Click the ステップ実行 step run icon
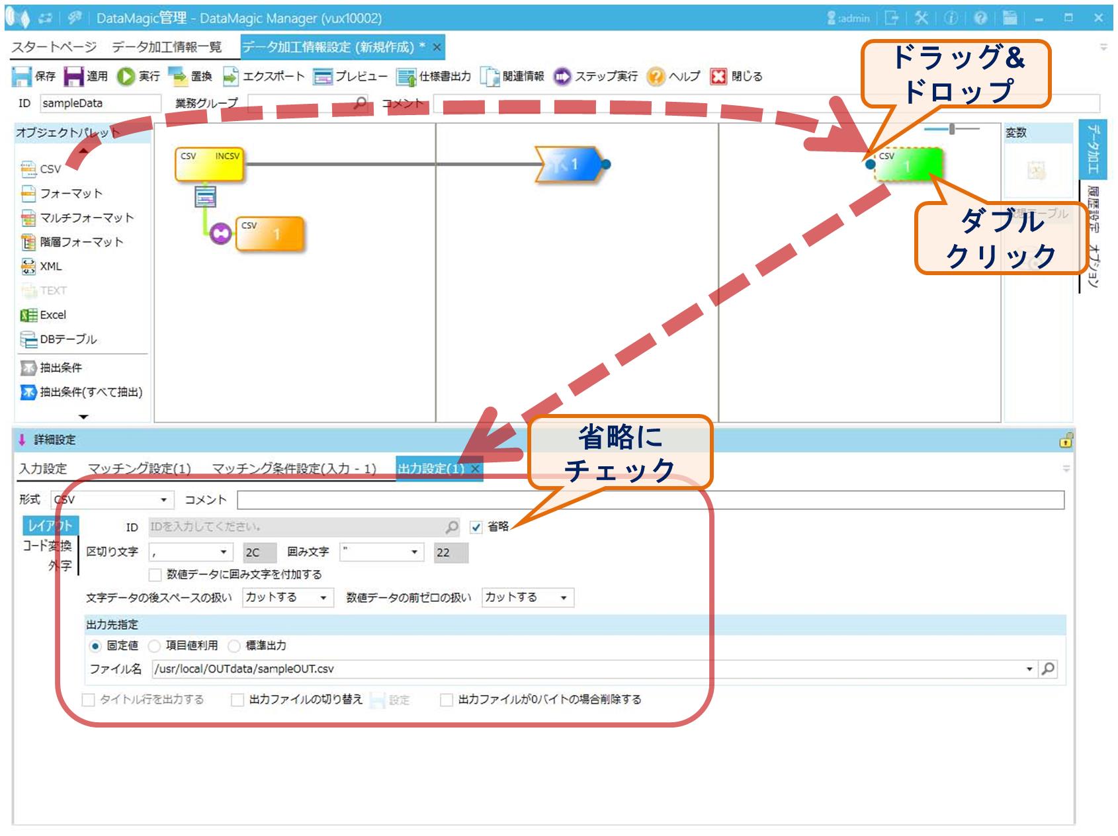This screenshot has height=836, width=1118. point(562,77)
